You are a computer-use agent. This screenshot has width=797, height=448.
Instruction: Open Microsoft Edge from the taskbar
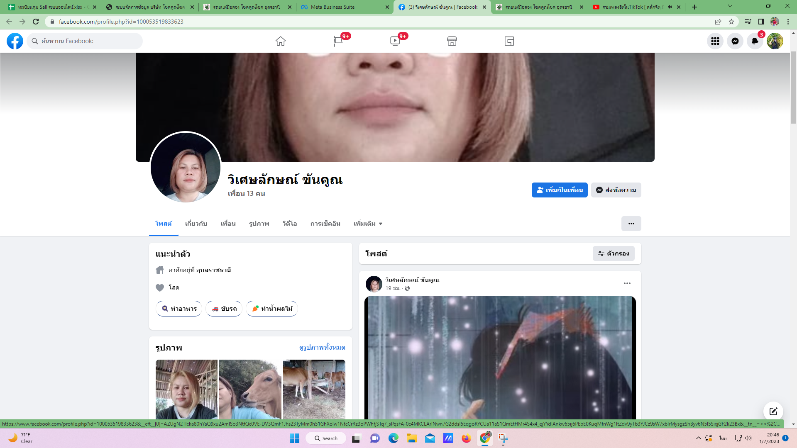tap(393, 438)
